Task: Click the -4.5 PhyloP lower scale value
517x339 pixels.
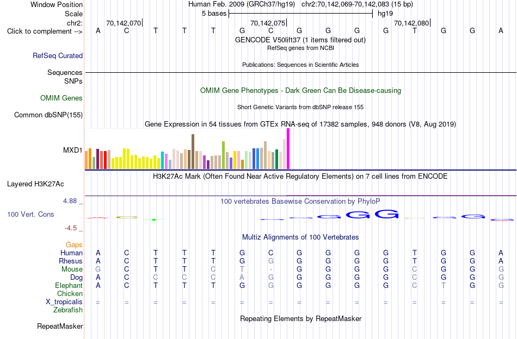Action: pos(71,228)
